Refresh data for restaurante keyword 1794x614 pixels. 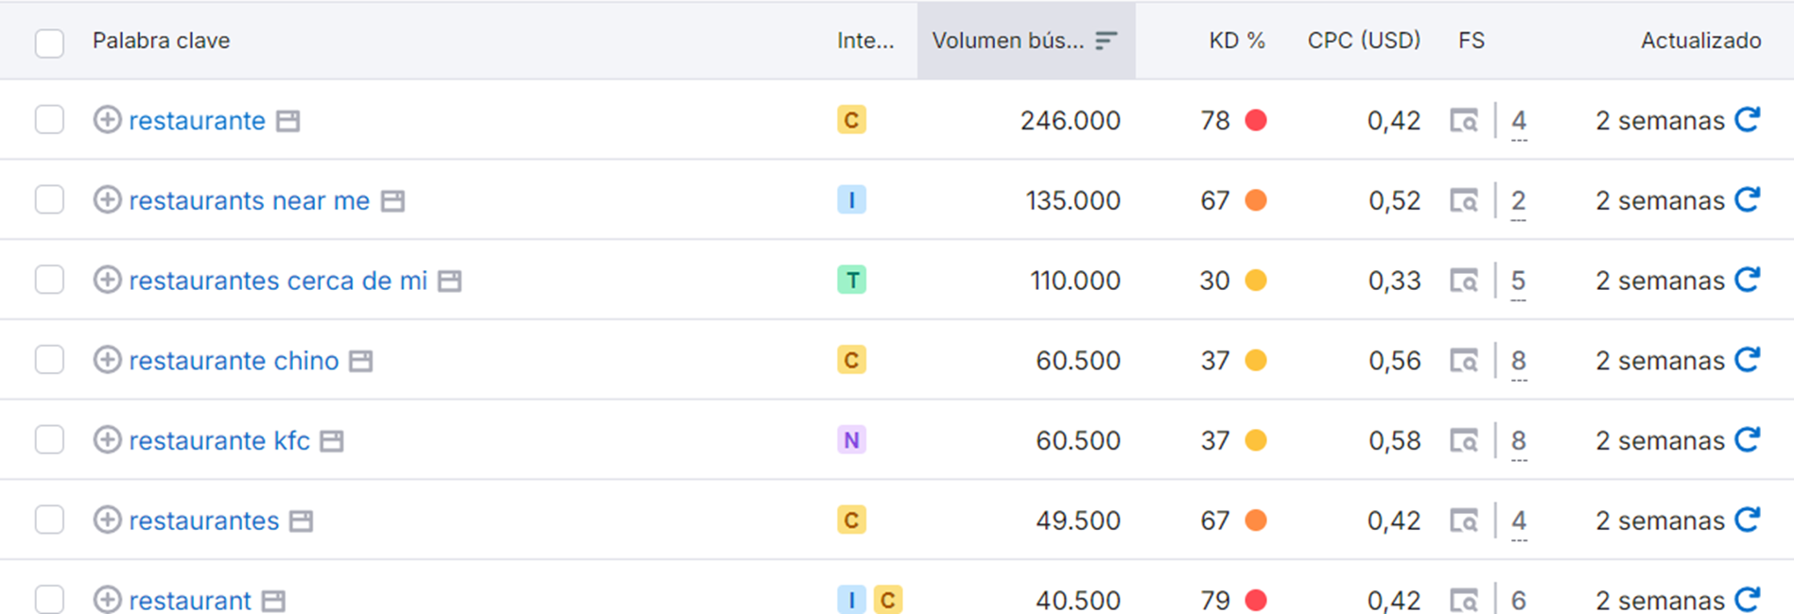coord(1747,120)
